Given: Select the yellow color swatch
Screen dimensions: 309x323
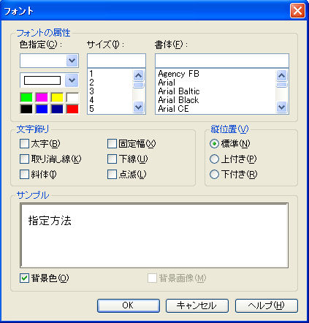Looking at the screenshot, I should 57,97.
